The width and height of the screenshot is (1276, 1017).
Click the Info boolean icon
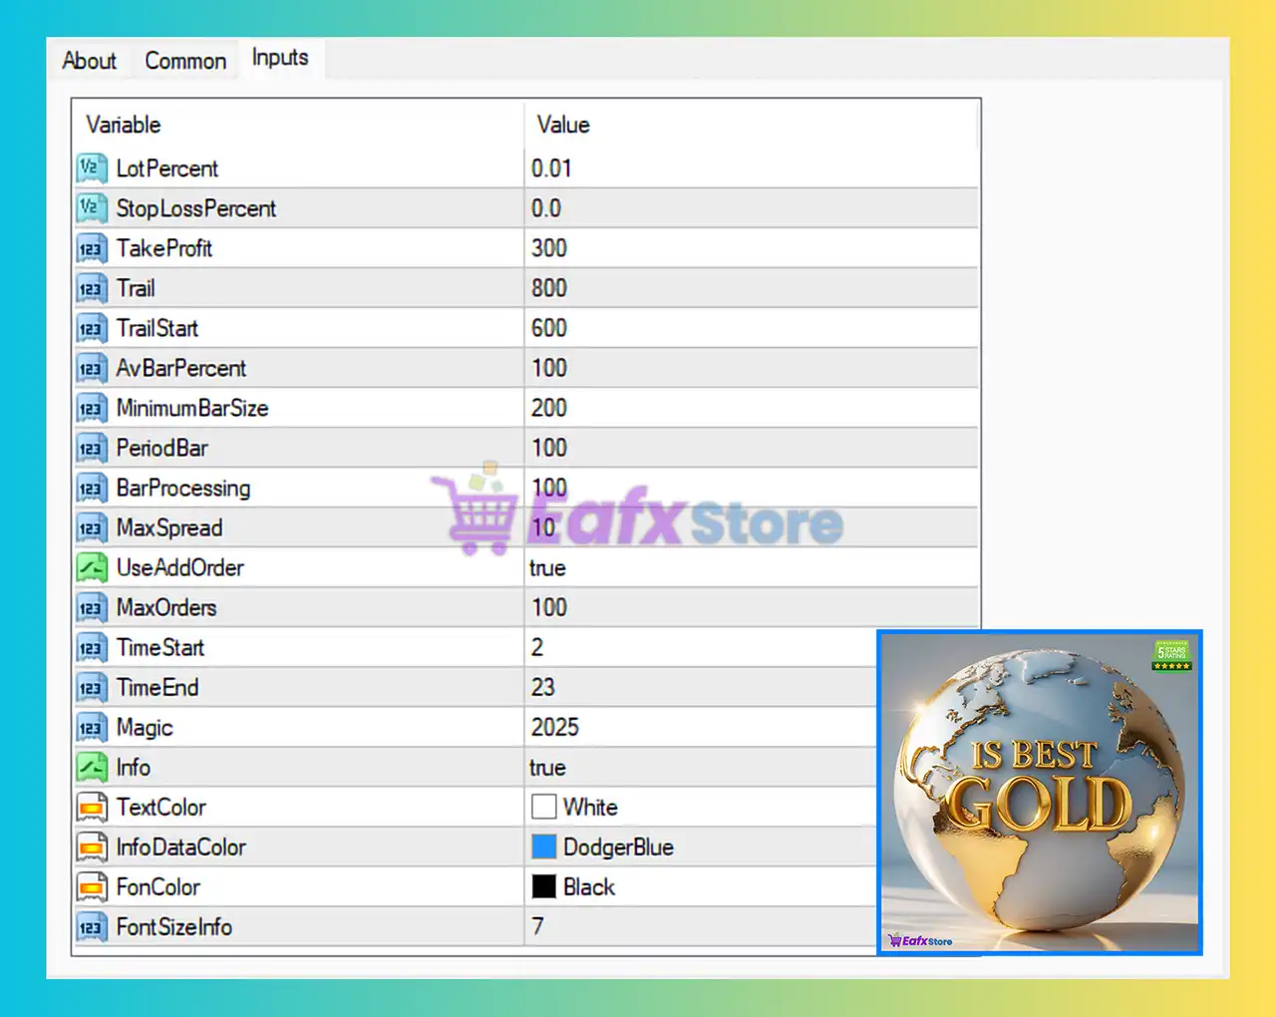[91, 767]
